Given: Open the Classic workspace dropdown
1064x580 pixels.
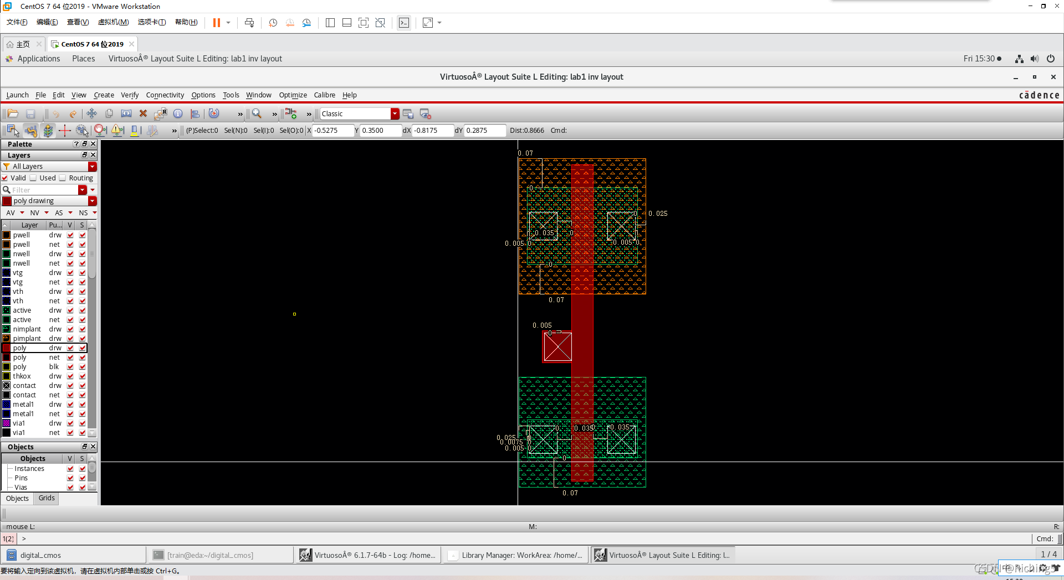Looking at the screenshot, I should tap(395, 114).
